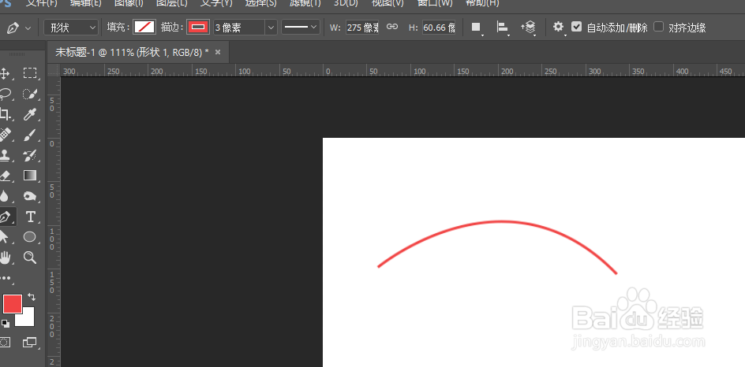This screenshot has height=367, width=745.
Task: Open path arrangement options
Action: pos(528,28)
